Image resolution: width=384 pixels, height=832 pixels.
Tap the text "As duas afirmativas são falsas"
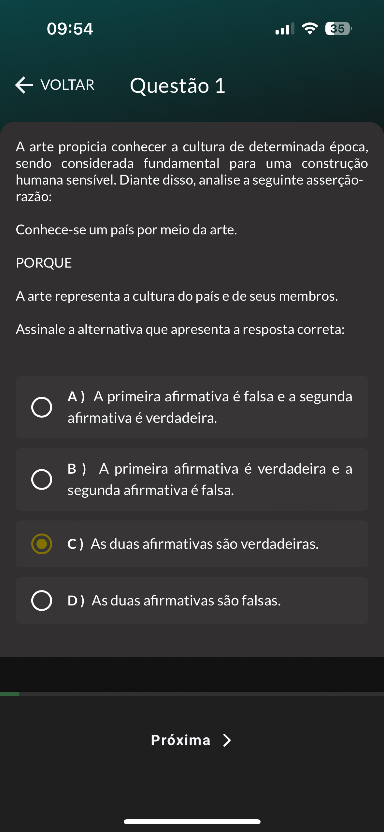pos(186,601)
